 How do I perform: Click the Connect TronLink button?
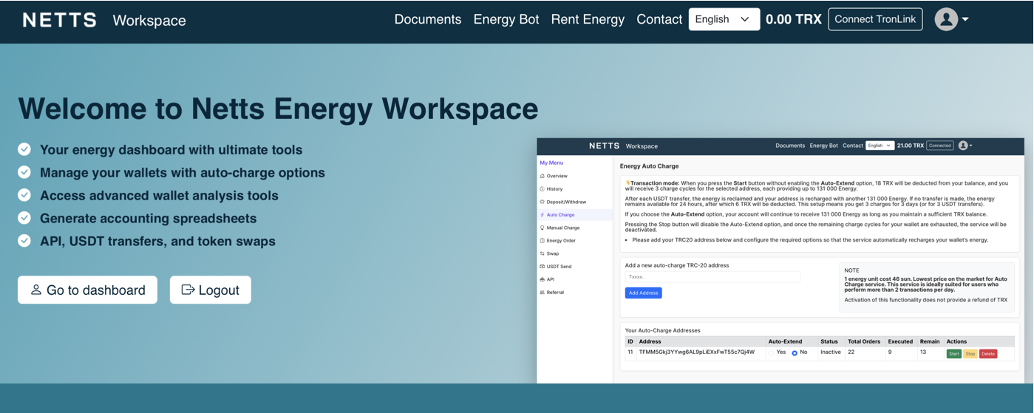click(875, 19)
